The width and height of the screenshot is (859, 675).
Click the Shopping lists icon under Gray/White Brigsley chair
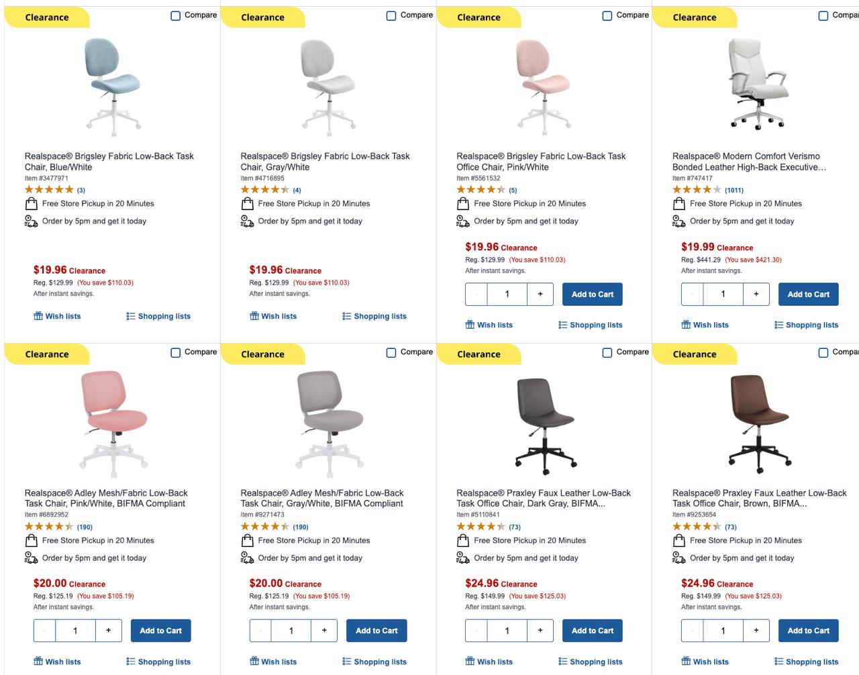point(346,316)
